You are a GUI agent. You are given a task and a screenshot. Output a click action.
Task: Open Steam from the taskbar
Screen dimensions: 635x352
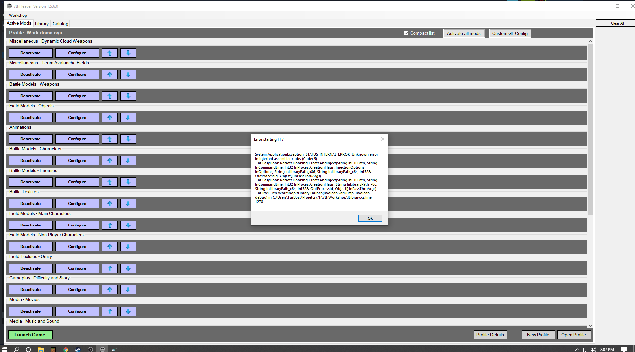78,349
